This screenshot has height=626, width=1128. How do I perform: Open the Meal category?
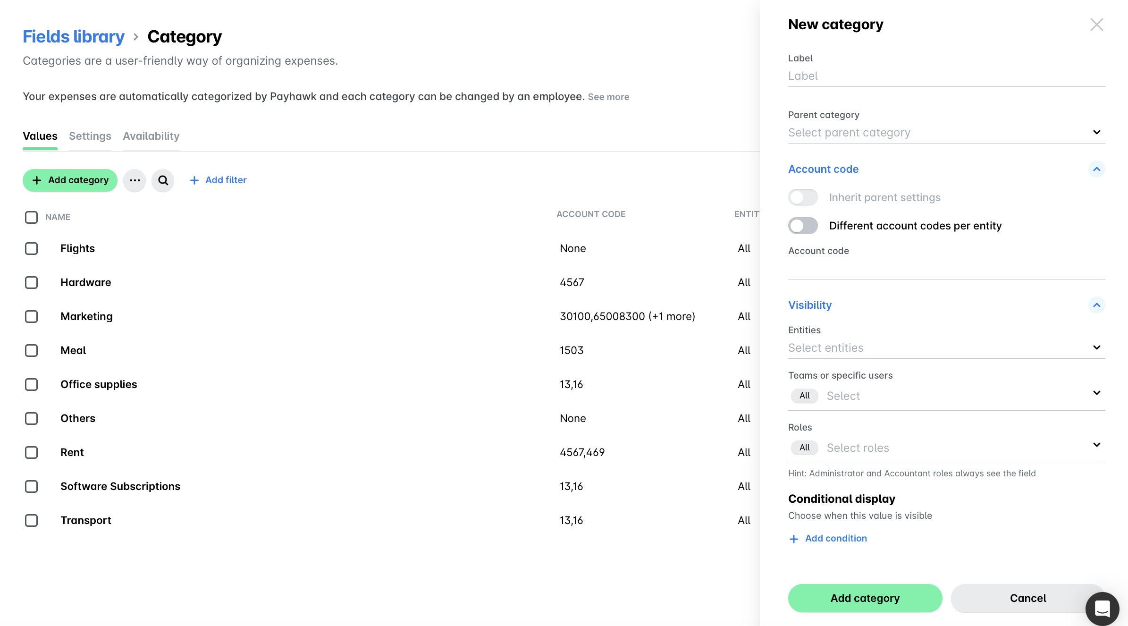pos(73,350)
